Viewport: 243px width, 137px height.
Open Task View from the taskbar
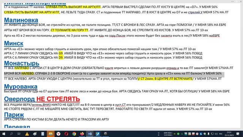point(19,134)
